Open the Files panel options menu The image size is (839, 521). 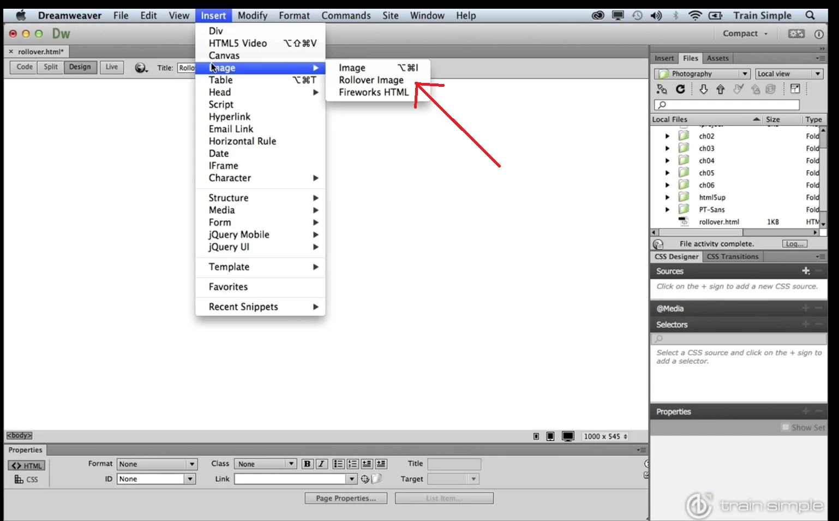click(x=820, y=58)
